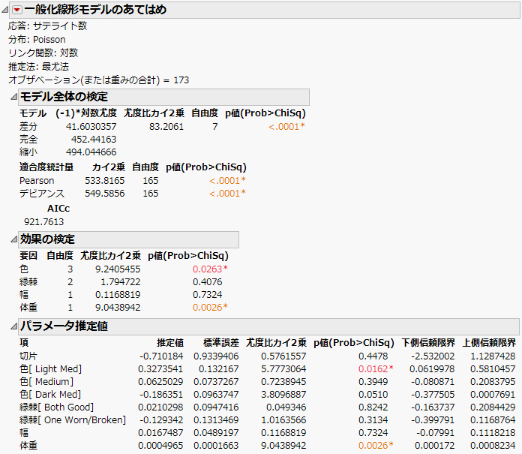Select the パラメータ推定値 section header
This screenshot has height=454, width=522.
[268, 326]
